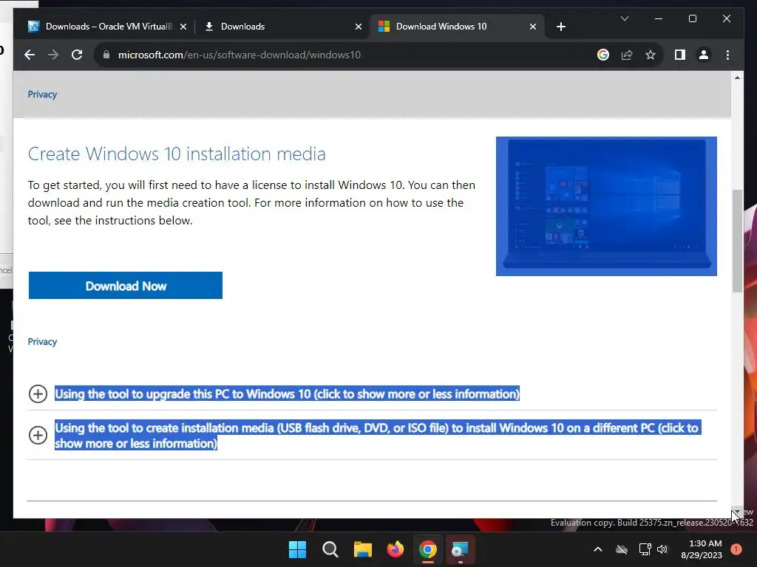Click 'Using the tool to upgrade this PC' text

tap(288, 394)
